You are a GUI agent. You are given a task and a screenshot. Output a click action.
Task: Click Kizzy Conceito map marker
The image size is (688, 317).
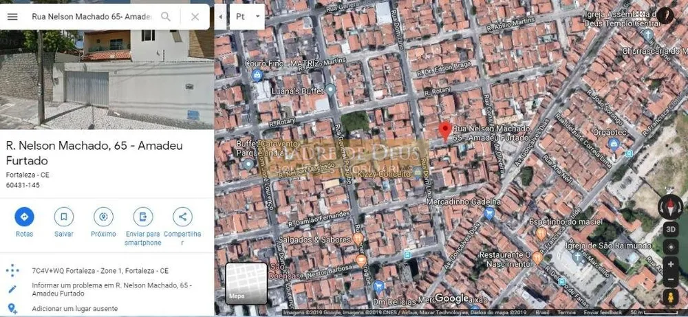click(x=418, y=173)
